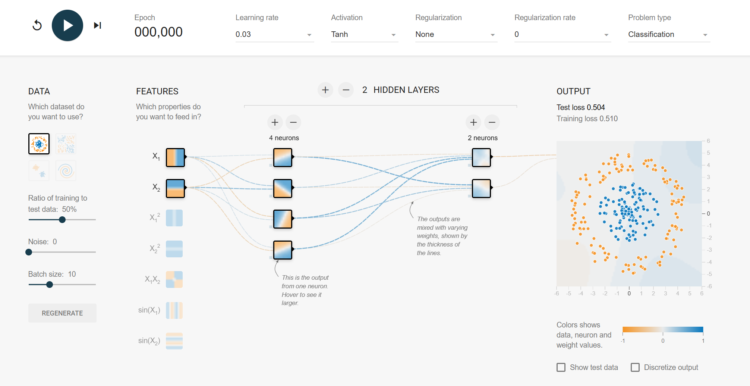750x386 pixels.
Task: Click the REGENERATE button
Action: tap(62, 313)
